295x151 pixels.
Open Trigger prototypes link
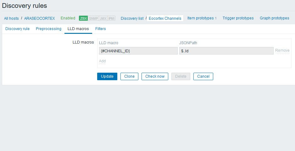[x=238, y=18]
